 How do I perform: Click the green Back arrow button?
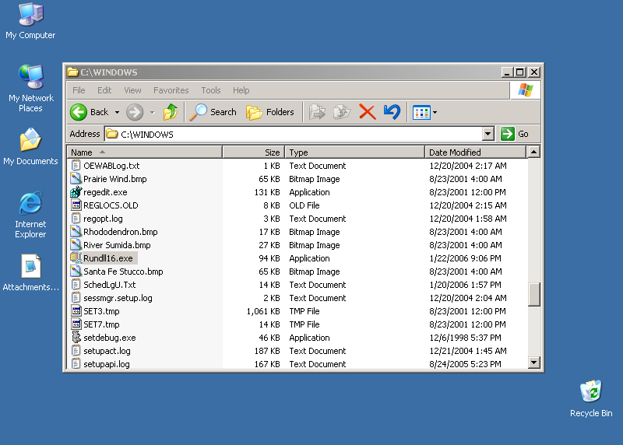(x=79, y=112)
